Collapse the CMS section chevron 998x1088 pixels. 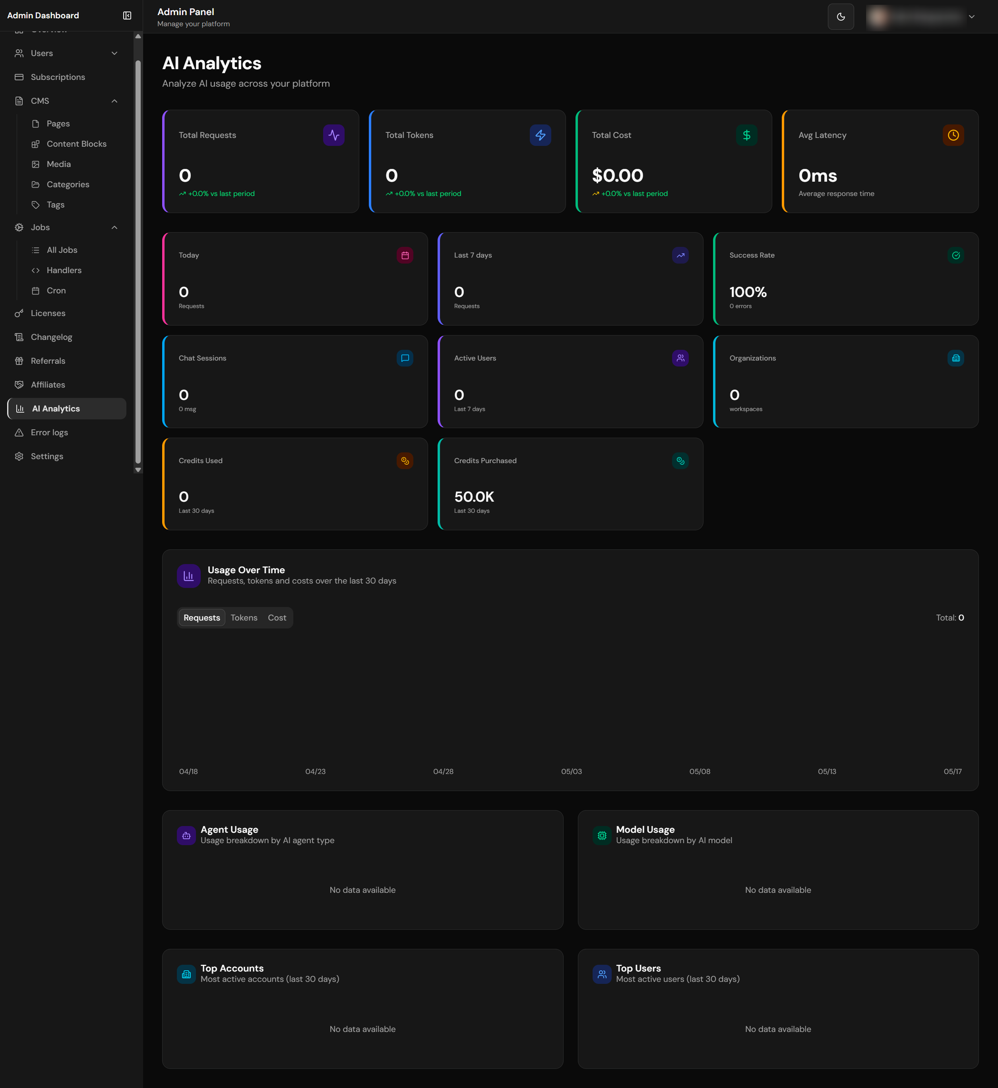[114, 101]
